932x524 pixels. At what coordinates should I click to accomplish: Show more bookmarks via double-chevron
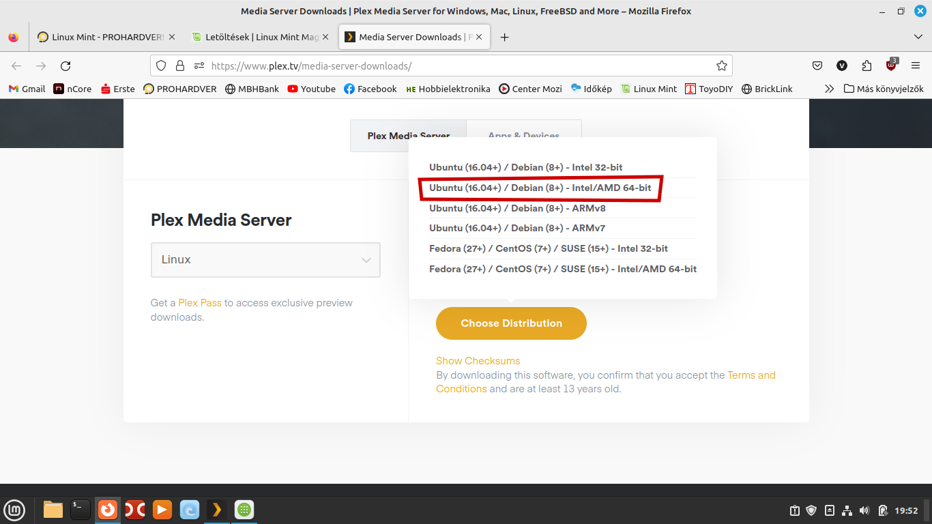pos(829,89)
